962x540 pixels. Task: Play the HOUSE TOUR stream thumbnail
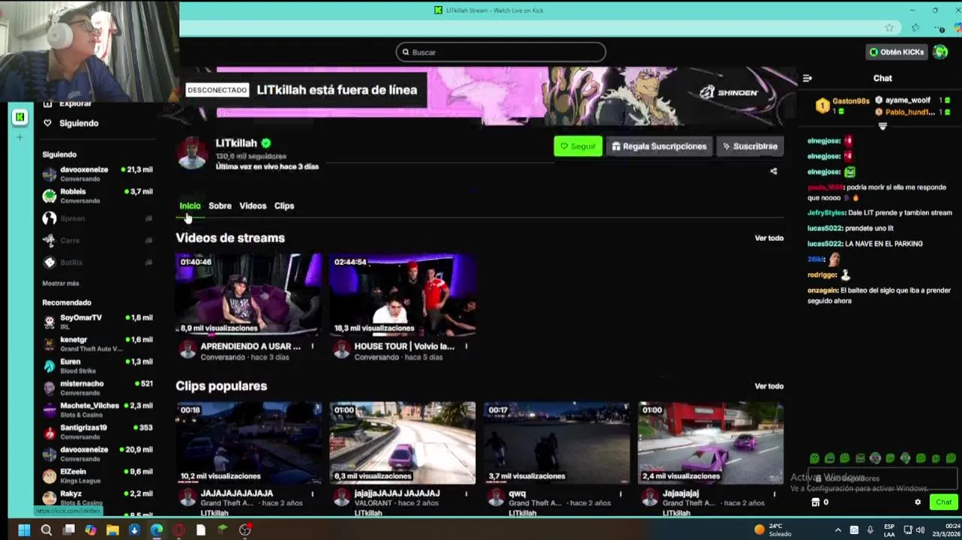coord(403,294)
